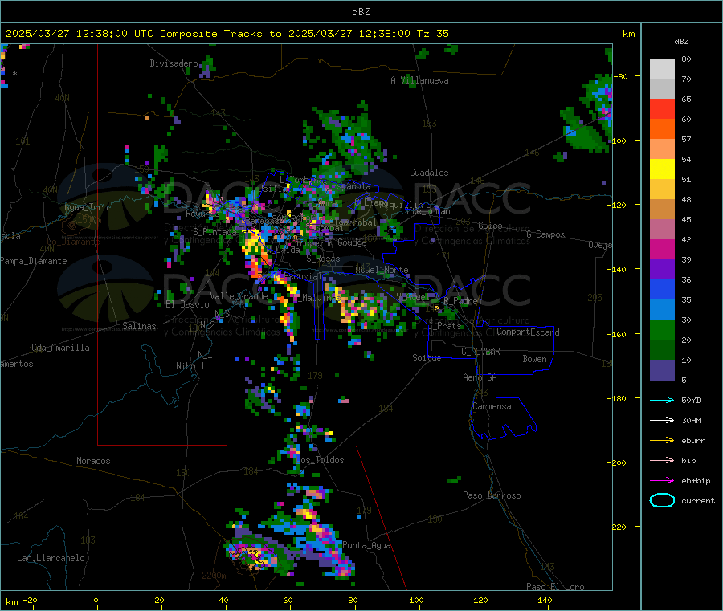Click the 'Nihuil' map label

190,366
